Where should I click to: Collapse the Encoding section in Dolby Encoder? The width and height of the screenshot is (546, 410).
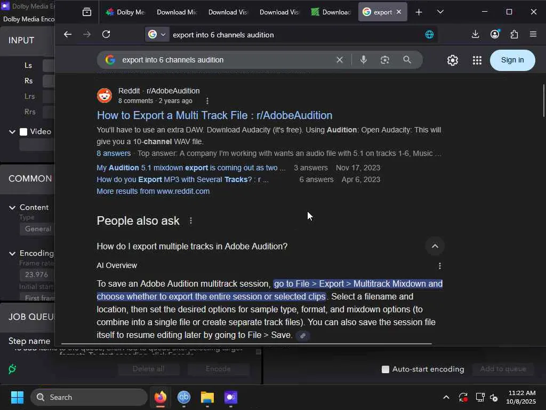click(x=12, y=254)
